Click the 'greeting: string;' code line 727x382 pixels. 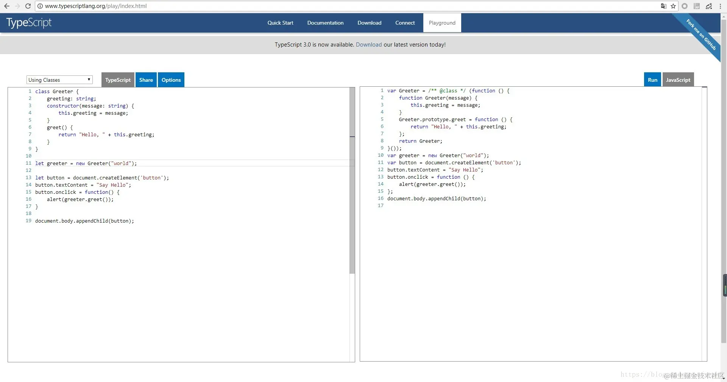[x=72, y=98]
